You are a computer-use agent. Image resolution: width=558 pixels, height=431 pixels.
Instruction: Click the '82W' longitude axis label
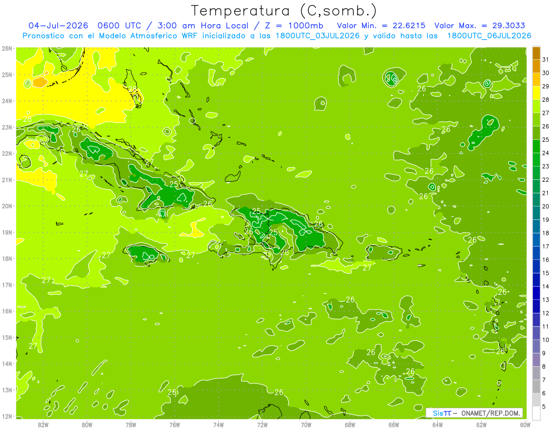tap(43, 424)
